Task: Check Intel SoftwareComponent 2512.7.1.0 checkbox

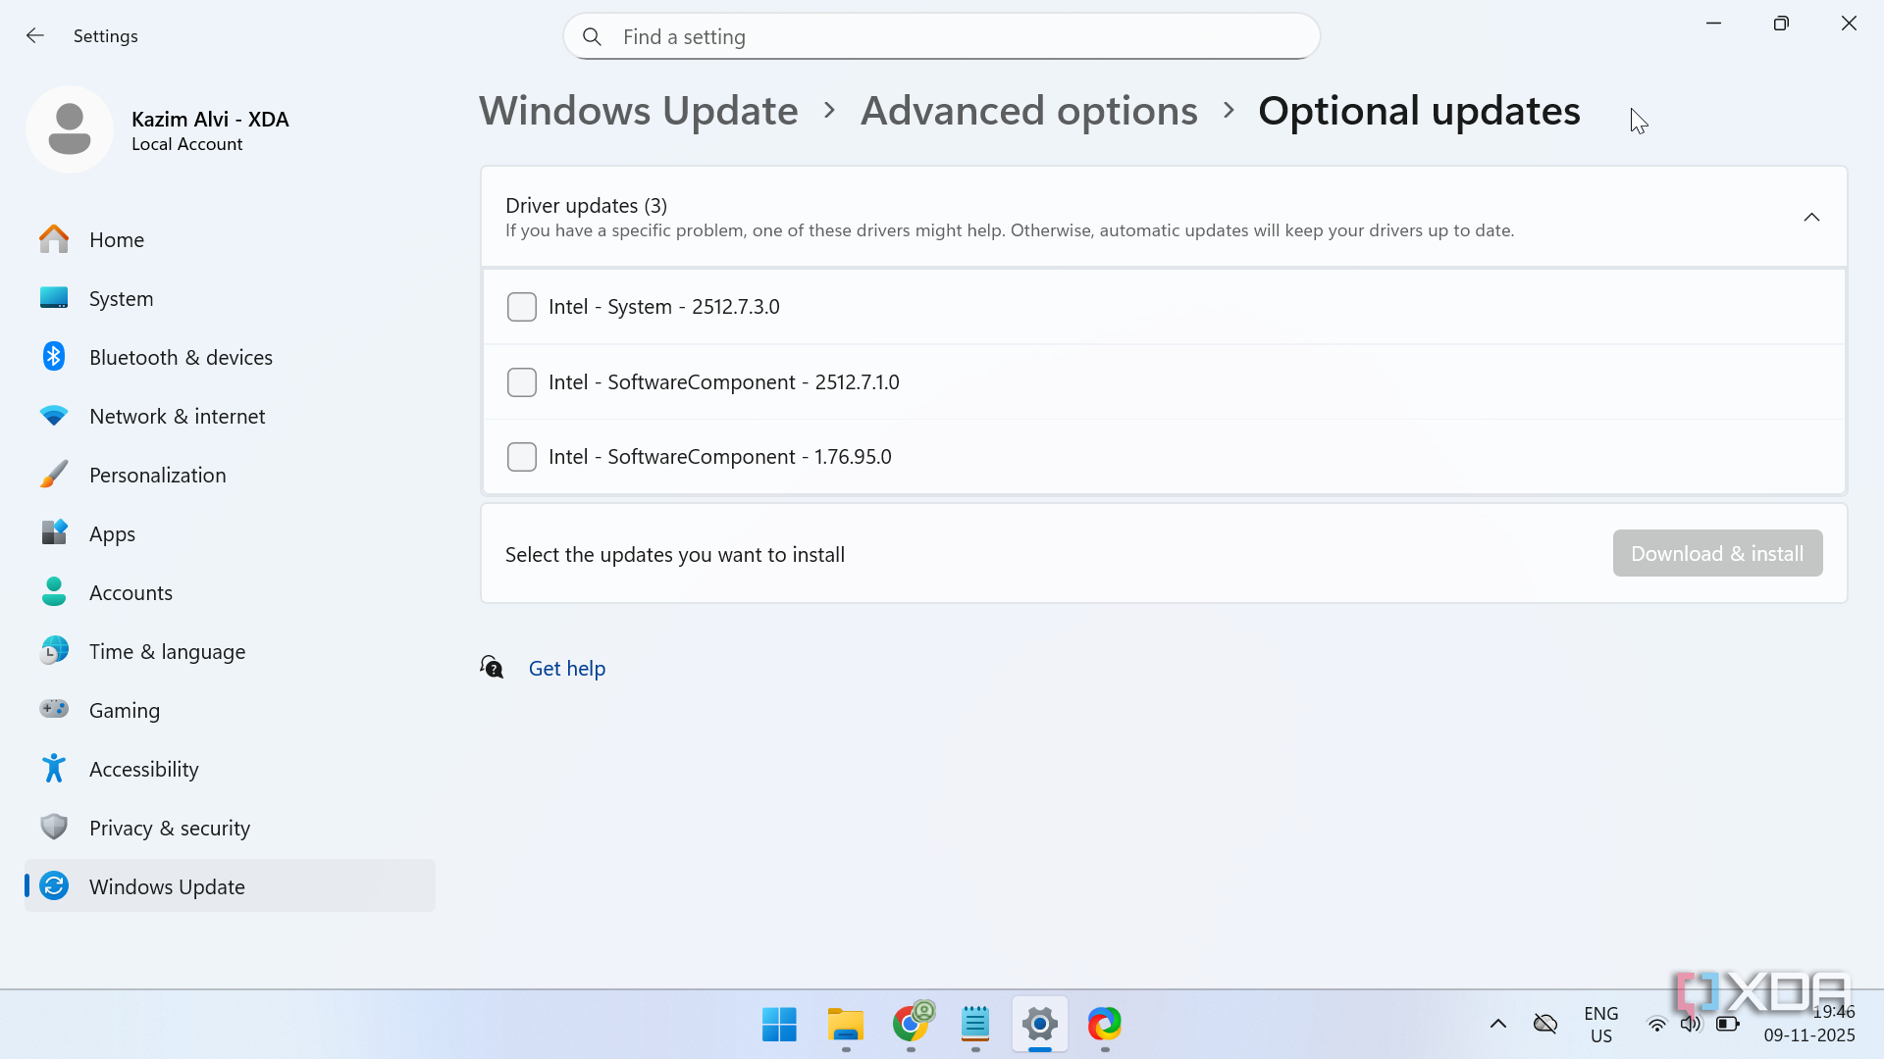Action: [x=522, y=382]
